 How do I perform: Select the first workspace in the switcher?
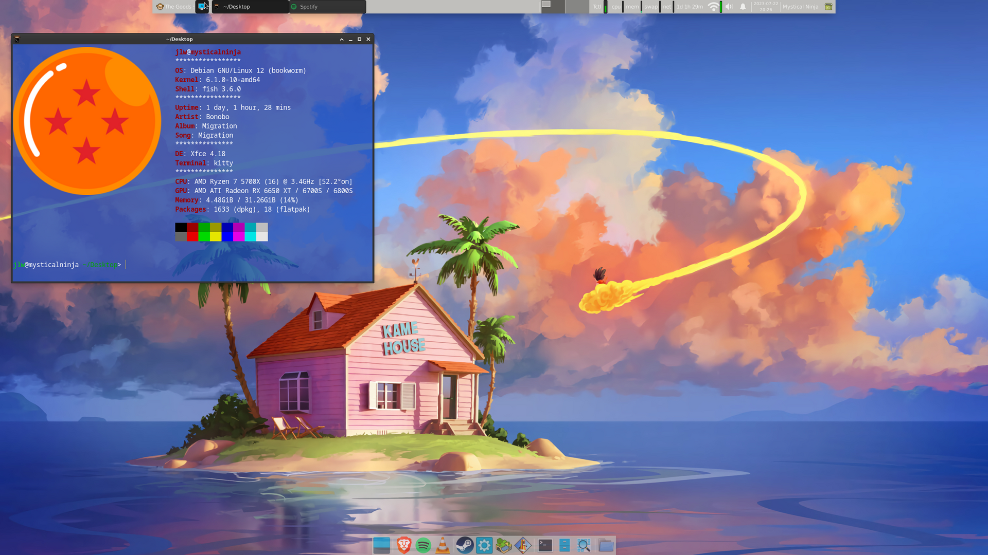pos(553,7)
